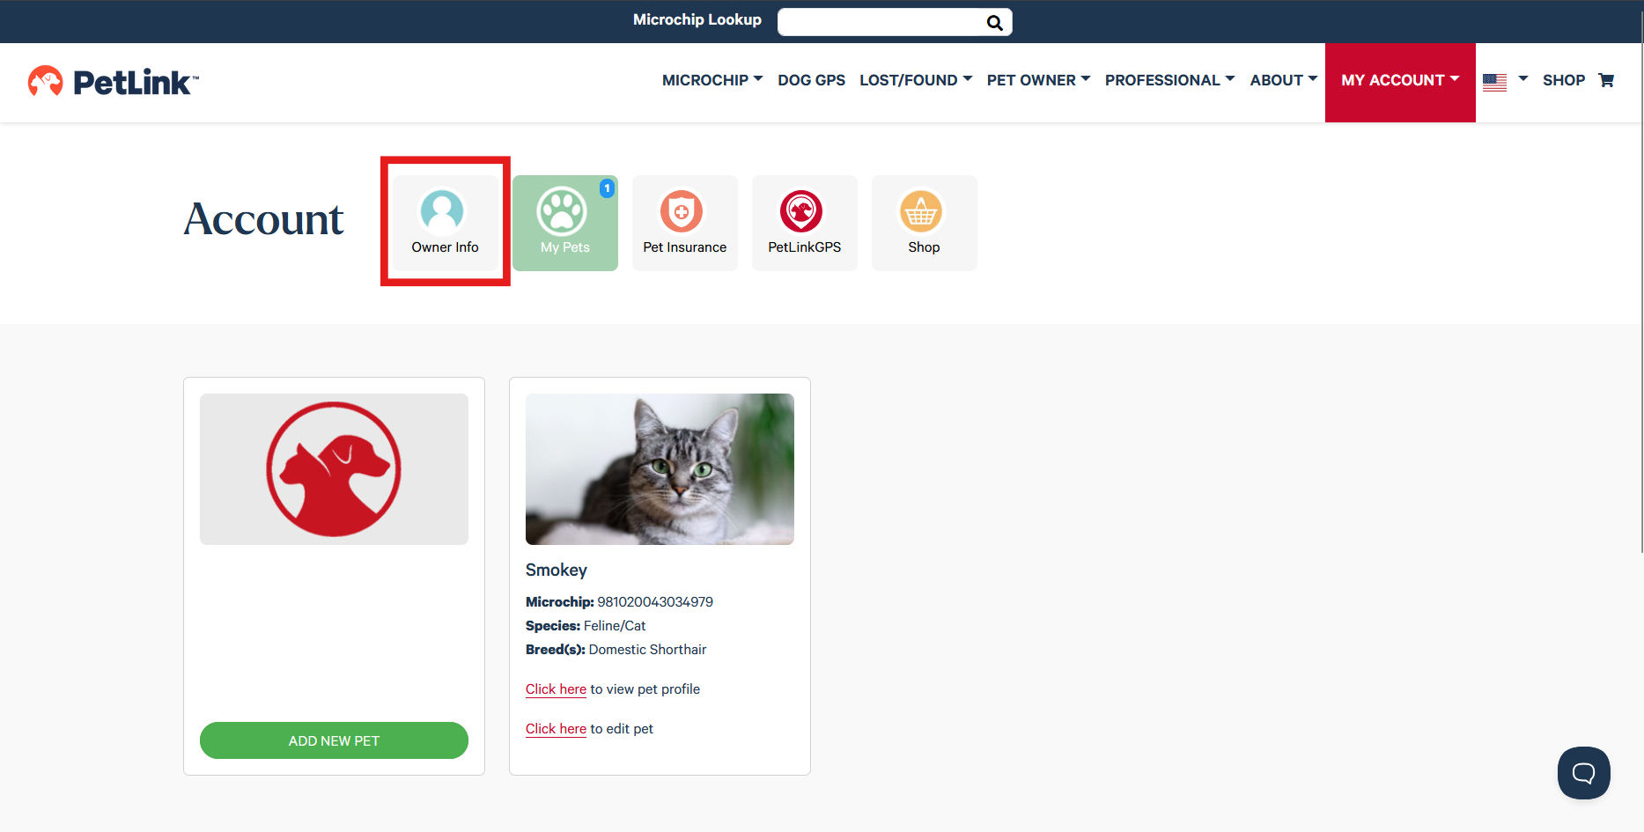Open the Owner Info tile
This screenshot has height=832, width=1644.
[x=445, y=223]
